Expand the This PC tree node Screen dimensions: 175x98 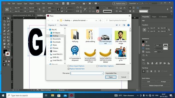[x=48, y=30]
